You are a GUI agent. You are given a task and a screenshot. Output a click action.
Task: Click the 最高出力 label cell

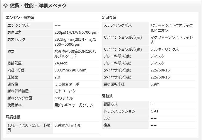[29, 33]
